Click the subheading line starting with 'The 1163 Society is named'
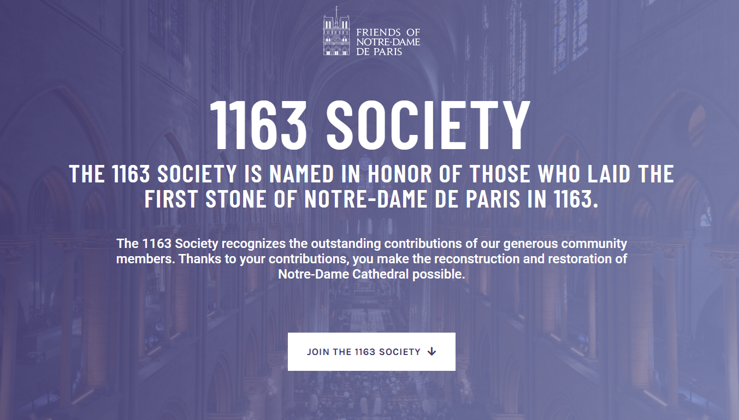739x420 pixels. 371,174
